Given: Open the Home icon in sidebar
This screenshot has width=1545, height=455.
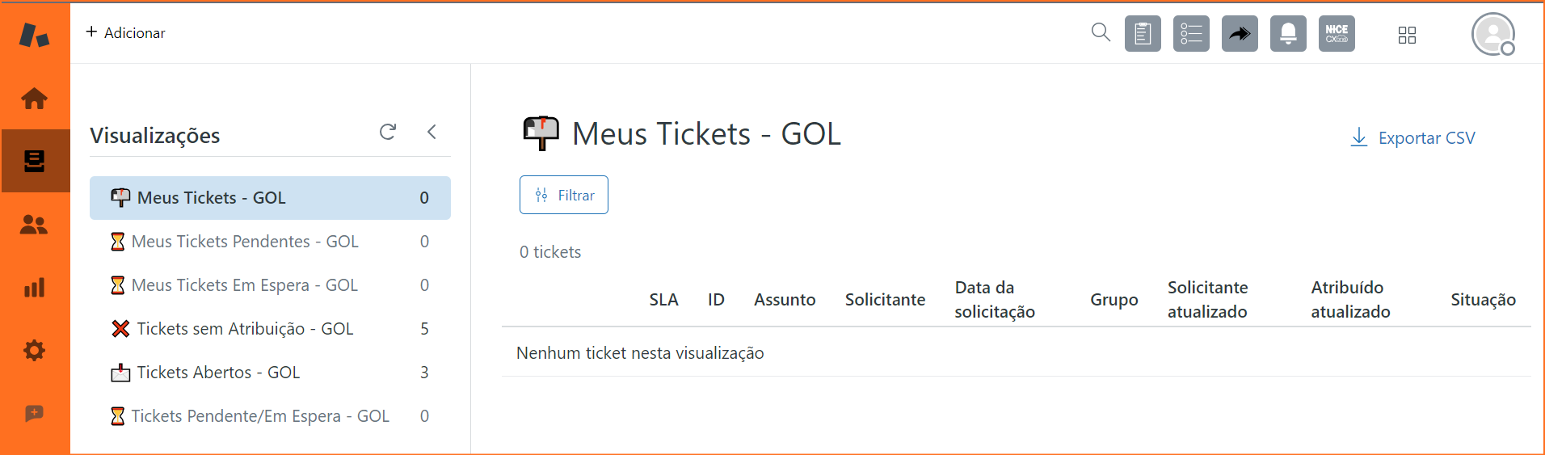Looking at the screenshot, I should (x=34, y=99).
